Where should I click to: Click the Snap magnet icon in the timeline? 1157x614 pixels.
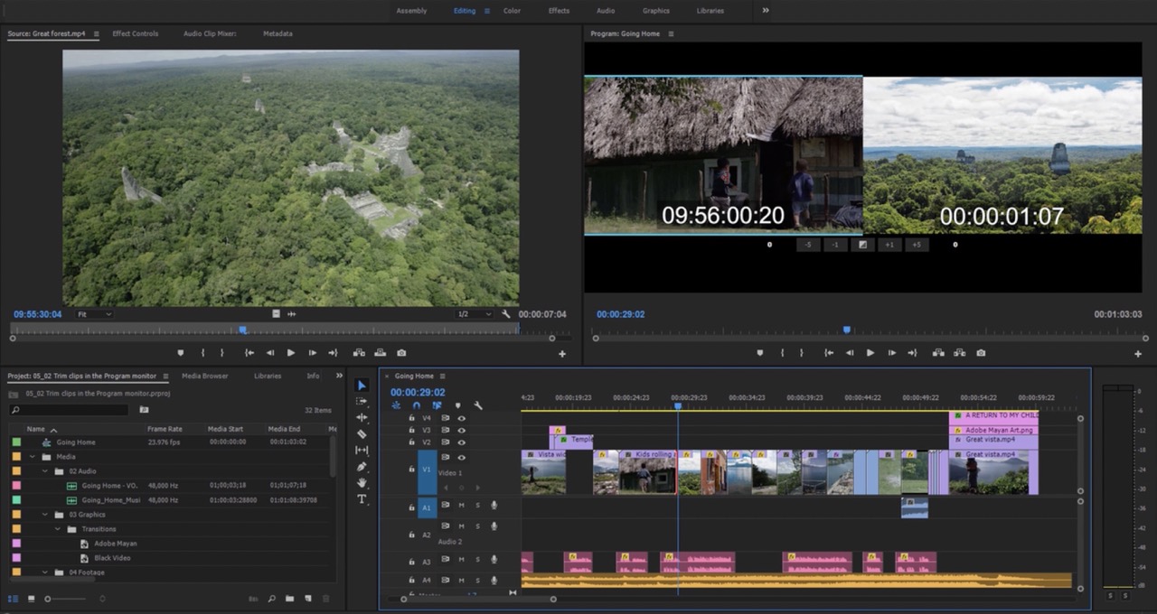pyautogui.click(x=417, y=405)
